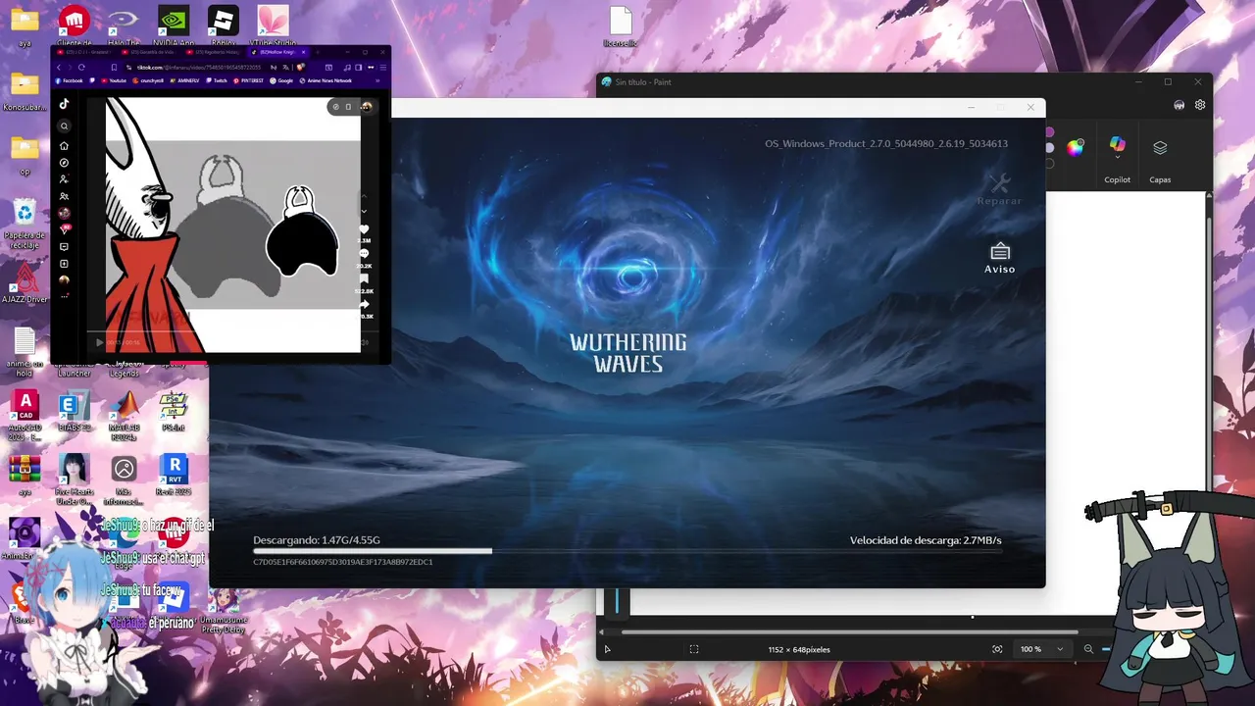Select the purple color swatch in Paint

(x=1049, y=131)
